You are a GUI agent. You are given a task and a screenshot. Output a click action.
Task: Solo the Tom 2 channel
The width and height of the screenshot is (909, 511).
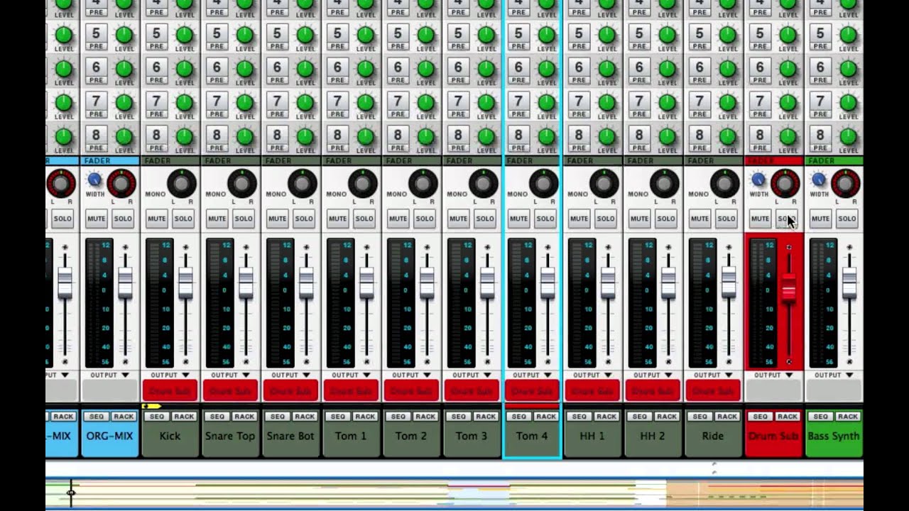pos(425,219)
